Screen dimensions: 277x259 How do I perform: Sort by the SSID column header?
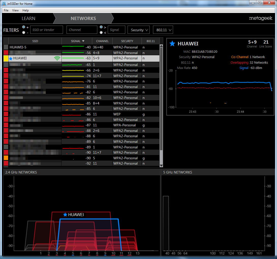(x=35, y=41)
